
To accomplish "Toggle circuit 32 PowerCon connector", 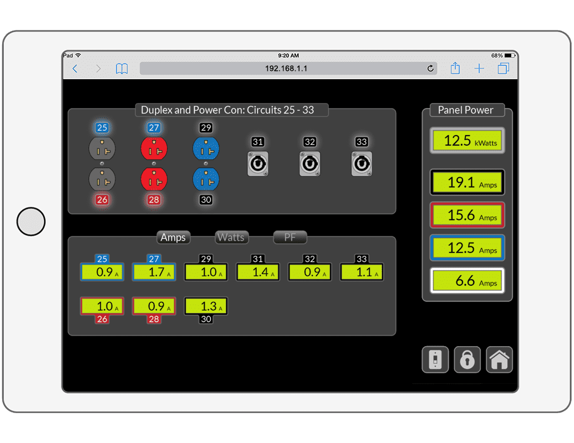I will (309, 164).
